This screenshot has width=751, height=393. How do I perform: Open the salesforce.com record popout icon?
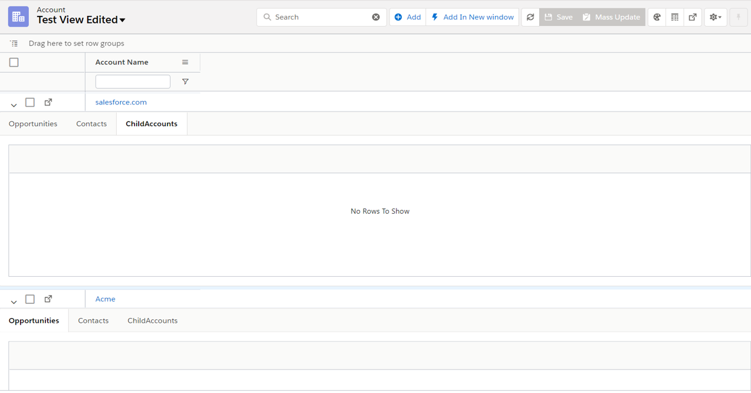48,102
